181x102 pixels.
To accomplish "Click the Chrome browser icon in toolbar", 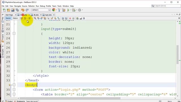I will 53,10.
